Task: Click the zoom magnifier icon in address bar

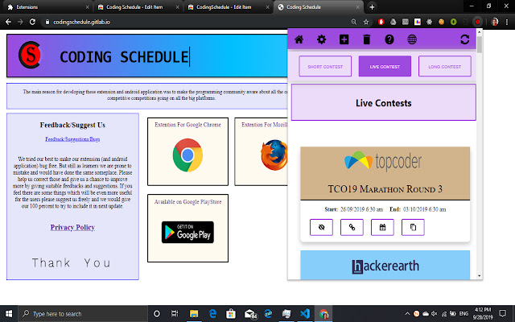Action: [x=354, y=22]
